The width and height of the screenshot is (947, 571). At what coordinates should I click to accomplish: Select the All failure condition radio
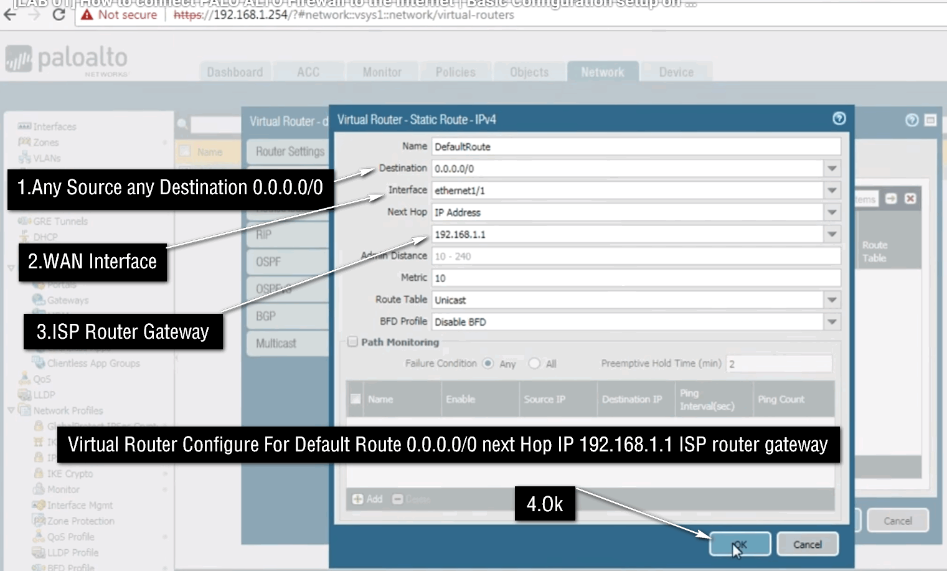click(534, 363)
